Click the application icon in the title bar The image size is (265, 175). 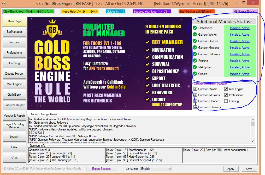click(4, 3)
